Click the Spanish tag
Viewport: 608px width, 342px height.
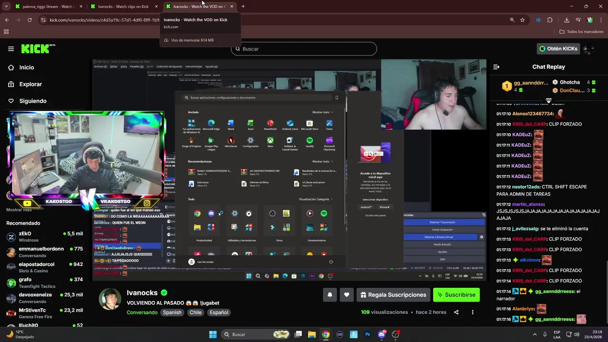[x=172, y=313]
